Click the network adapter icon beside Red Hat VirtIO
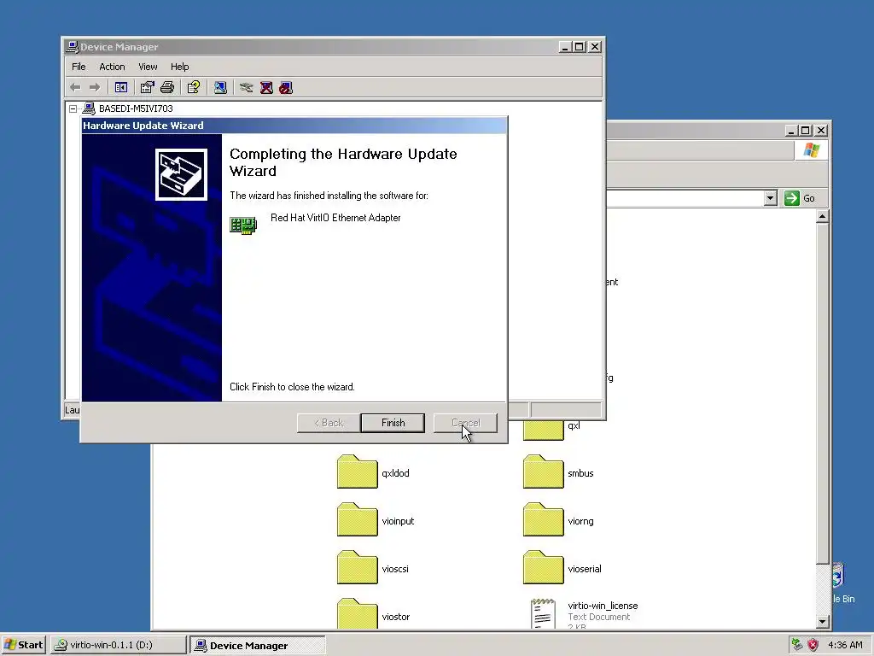Image resolution: width=874 pixels, height=656 pixels. (x=243, y=225)
